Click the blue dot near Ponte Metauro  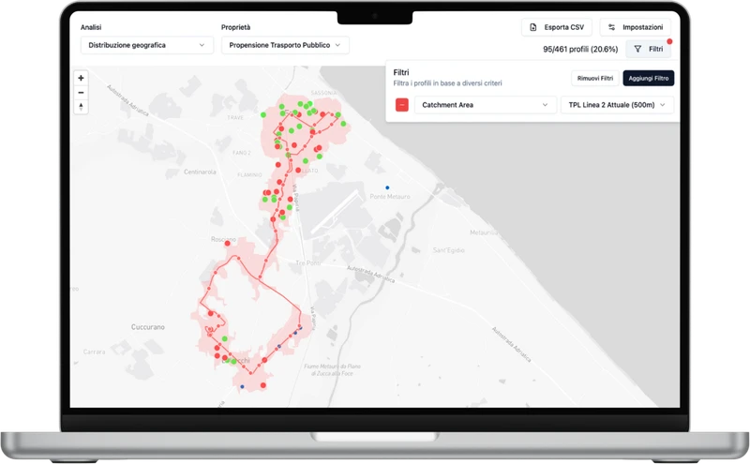coord(387,187)
